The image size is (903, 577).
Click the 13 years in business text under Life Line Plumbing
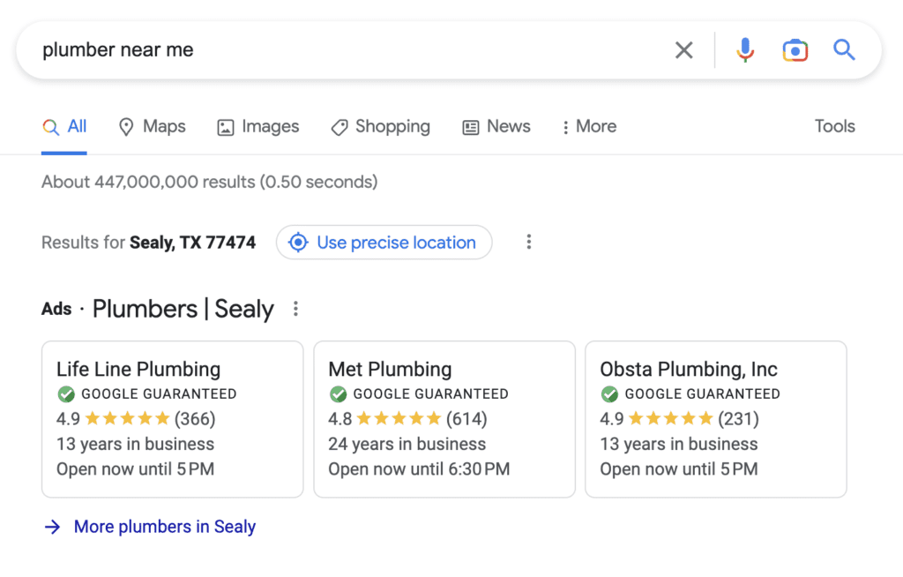click(135, 444)
